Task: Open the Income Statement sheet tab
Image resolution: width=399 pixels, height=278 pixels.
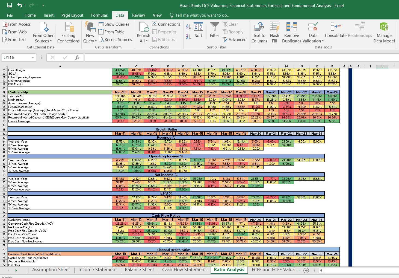Action: (x=97, y=270)
